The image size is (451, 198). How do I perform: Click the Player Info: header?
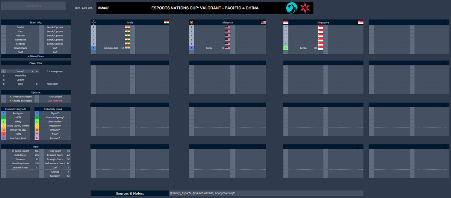pos(36,63)
